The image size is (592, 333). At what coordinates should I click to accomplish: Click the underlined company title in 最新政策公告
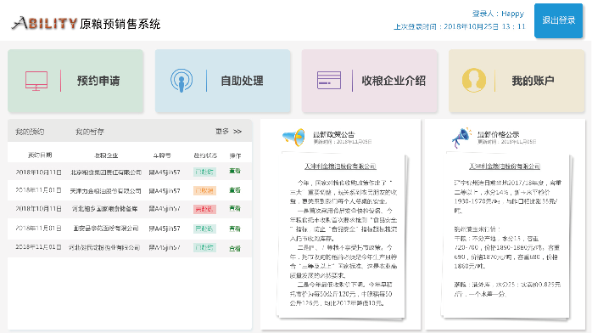[340, 166]
